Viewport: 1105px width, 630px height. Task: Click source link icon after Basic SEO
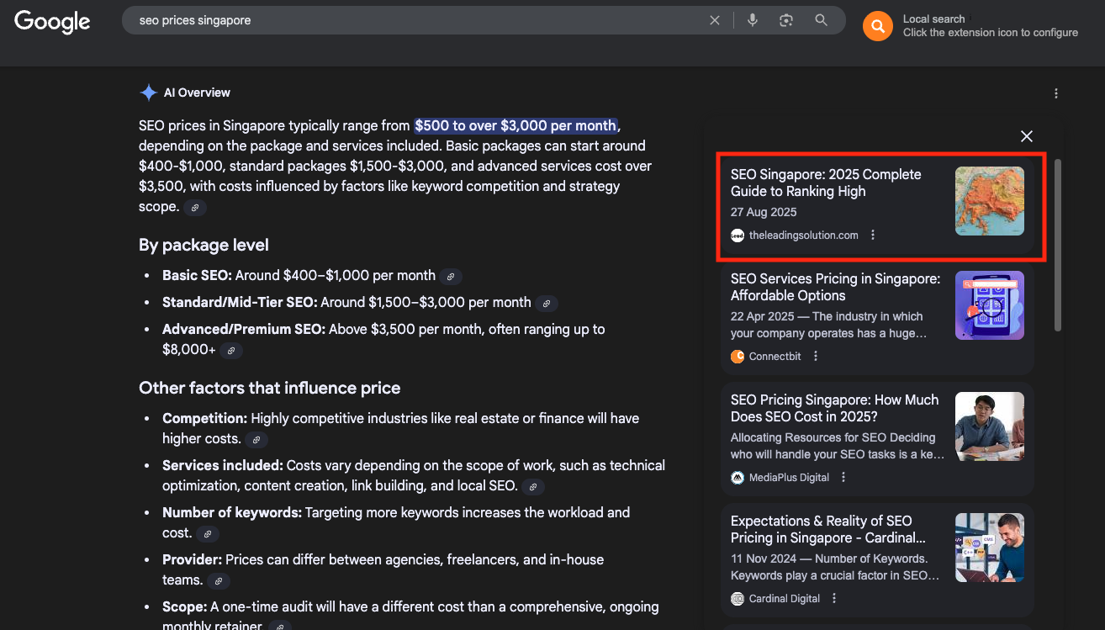[451, 277]
